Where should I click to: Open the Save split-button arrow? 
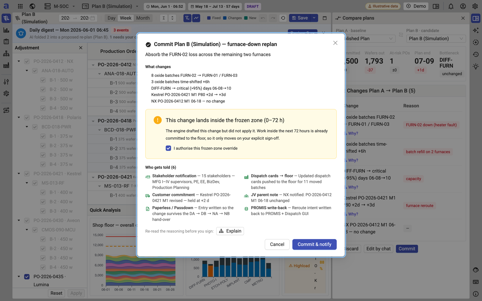click(x=314, y=18)
